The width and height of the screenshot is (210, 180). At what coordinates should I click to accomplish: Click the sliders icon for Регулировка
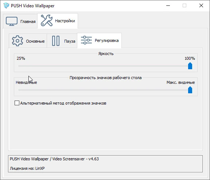86,40
